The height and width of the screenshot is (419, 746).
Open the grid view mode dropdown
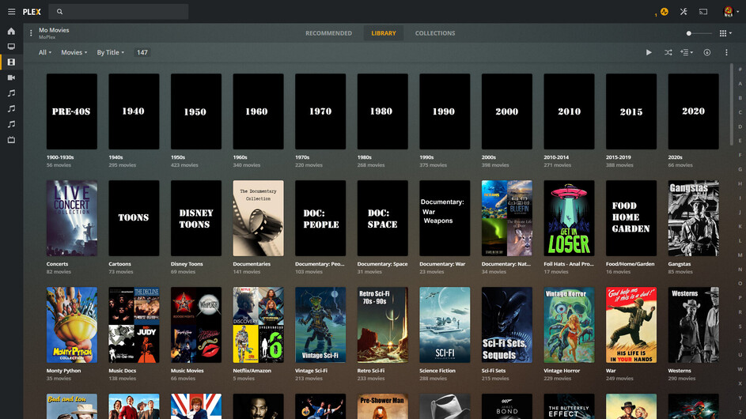[725, 33]
